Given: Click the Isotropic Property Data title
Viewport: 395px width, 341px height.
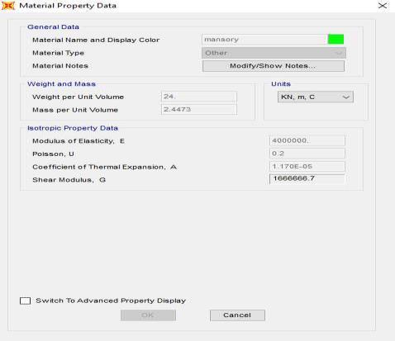Looking at the screenshot, I should [x=73, y=128].
